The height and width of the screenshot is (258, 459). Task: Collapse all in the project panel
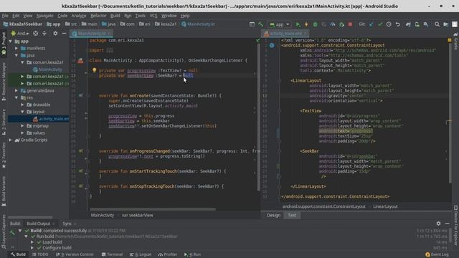[x=44, y=34]
